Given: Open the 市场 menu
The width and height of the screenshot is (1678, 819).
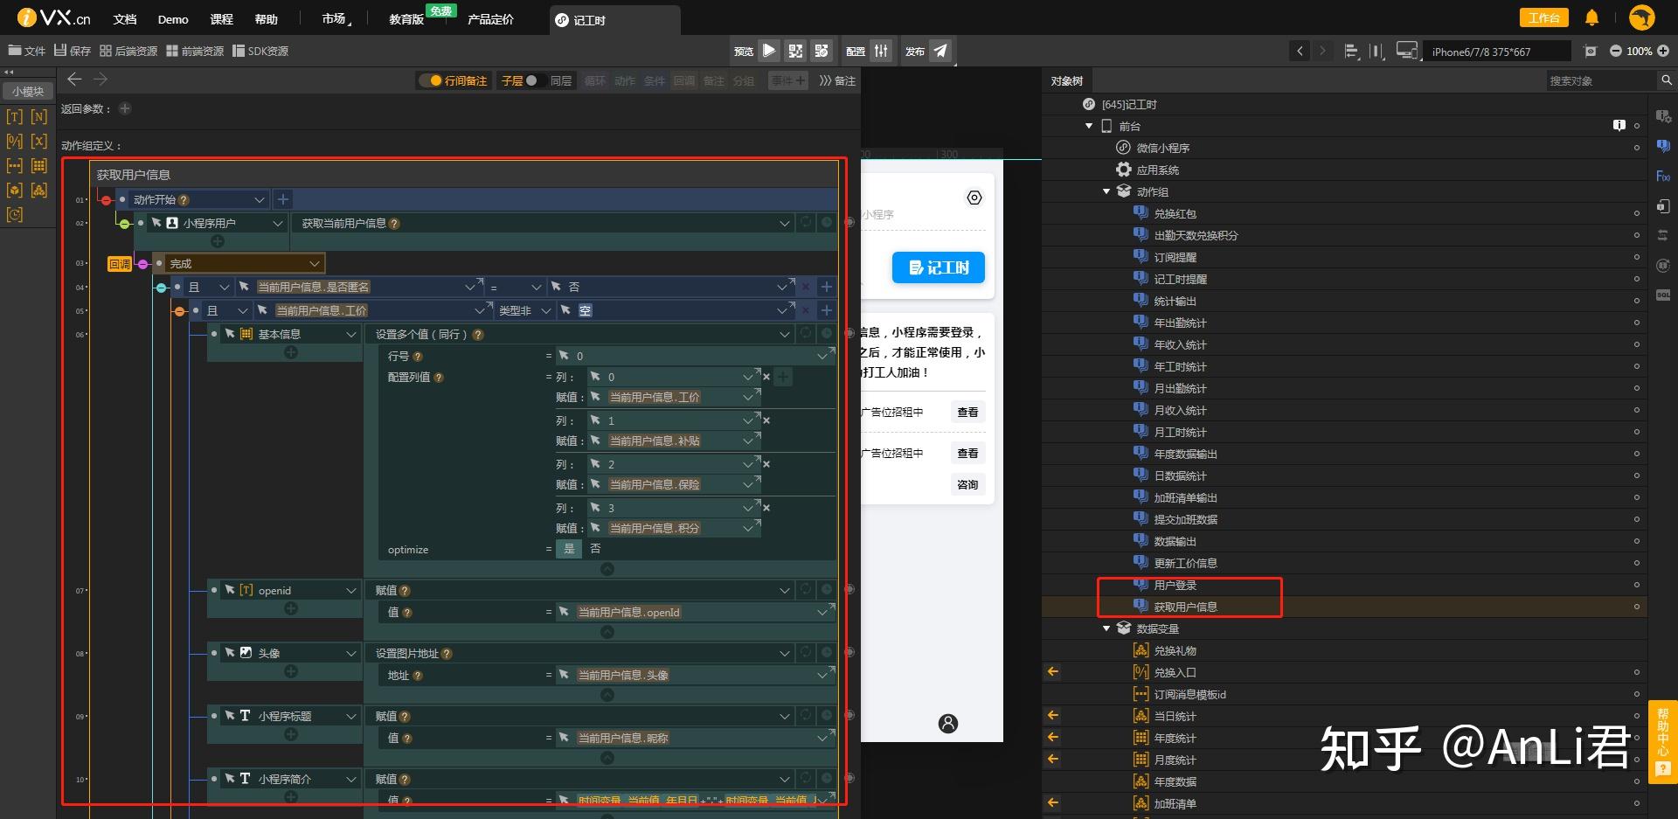Looking at the screenshot, I should pos(336,18).
